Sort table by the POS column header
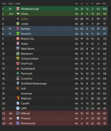This screenshot has width=111, height=131. coord(4,4)
